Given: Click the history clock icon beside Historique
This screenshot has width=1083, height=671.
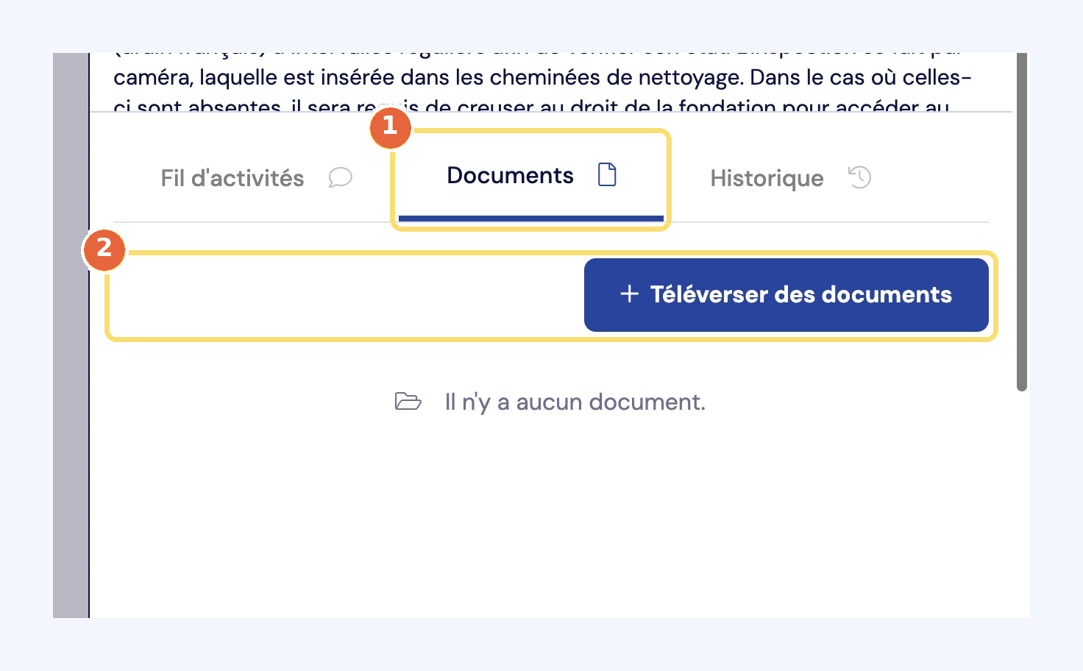Looking at the screenshot, I should (859, 177).
